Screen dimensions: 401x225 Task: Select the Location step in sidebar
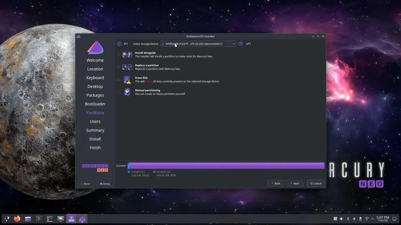pyautogui.click(x=95, y=69)
